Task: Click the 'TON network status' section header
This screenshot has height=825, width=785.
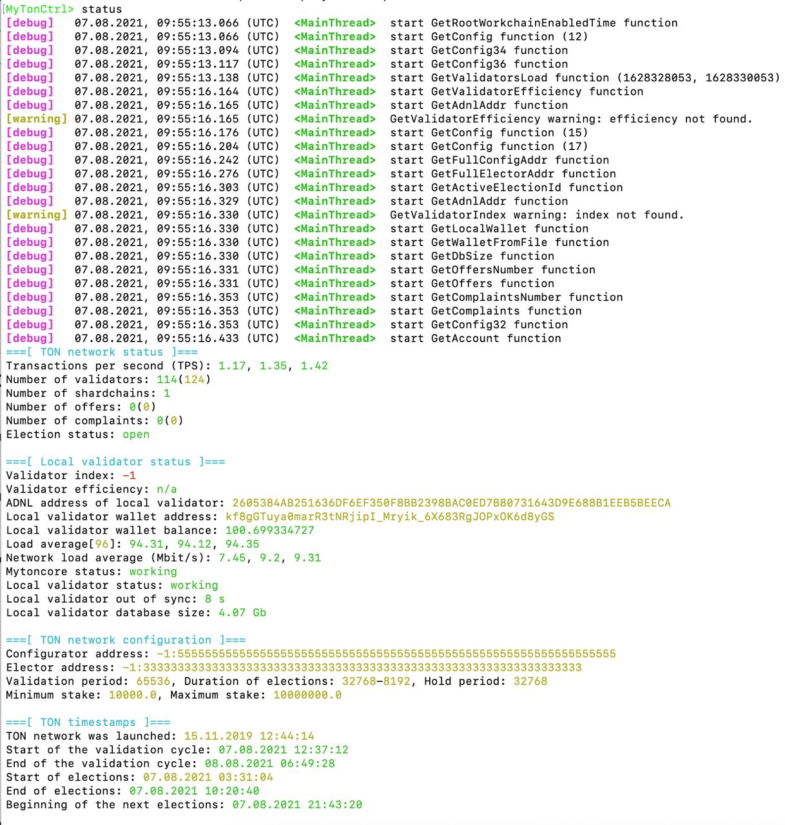Action: point(102,352)
